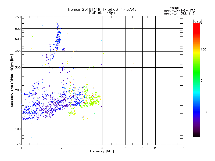Click the '[deg]' colorbar unit label
The width and height of the screenshot is (215, 161).
pyautogui.click(x=197, y=21)
